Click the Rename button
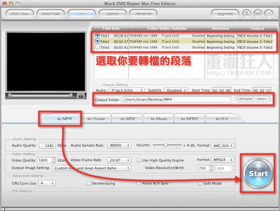280x211 pixels. [144, 14]
